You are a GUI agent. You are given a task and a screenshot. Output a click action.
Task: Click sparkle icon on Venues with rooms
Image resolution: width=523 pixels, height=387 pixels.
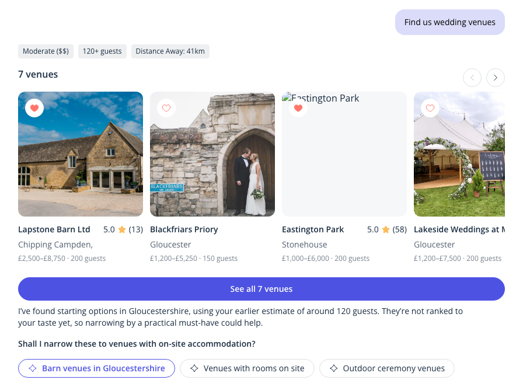click(194, 368)
